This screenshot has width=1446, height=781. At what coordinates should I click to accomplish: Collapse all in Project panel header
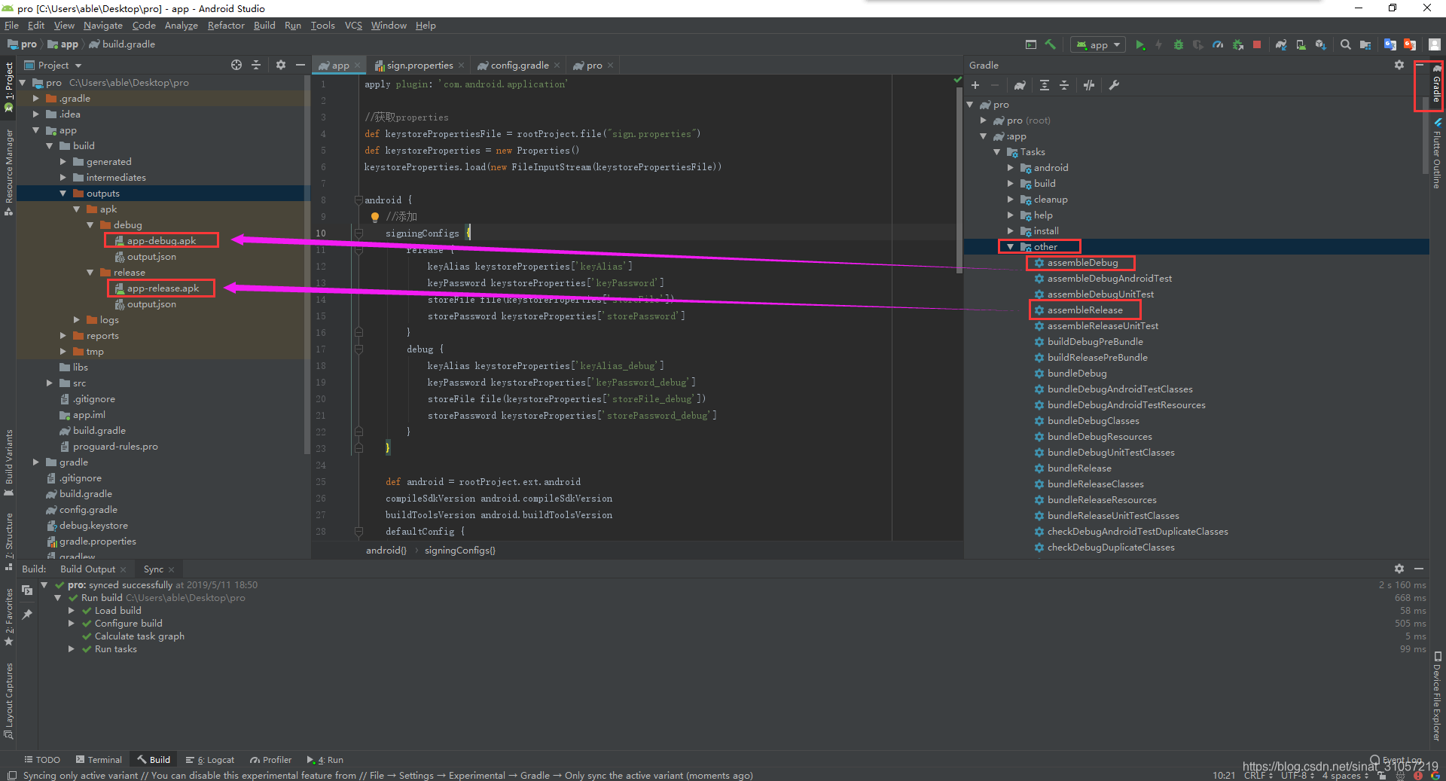click(256, 66)
